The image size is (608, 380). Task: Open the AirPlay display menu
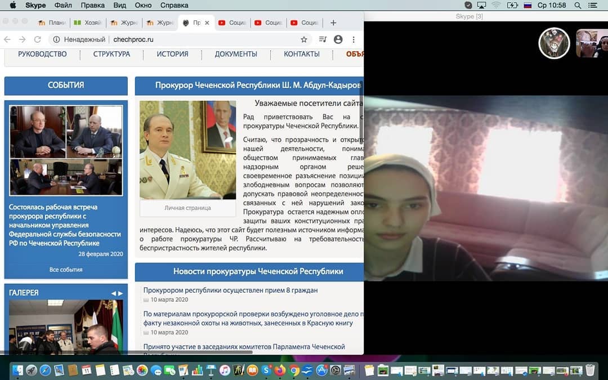tap(482, 5)
